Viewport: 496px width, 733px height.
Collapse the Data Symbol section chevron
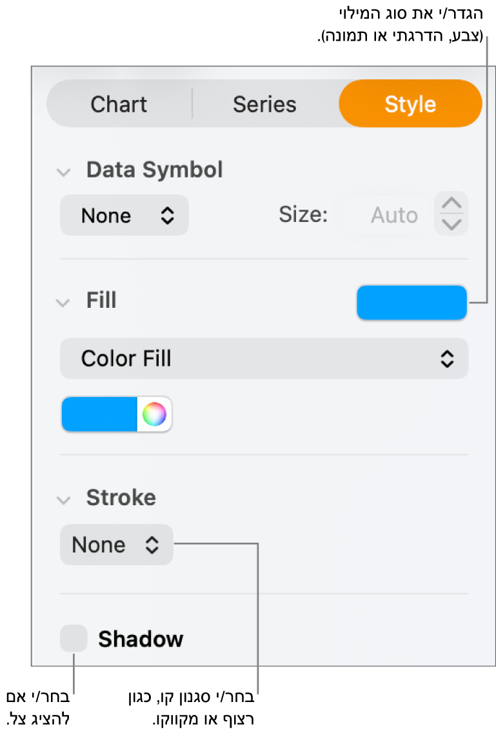click(63, 172)
